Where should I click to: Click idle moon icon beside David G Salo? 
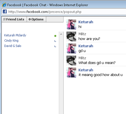55,46
